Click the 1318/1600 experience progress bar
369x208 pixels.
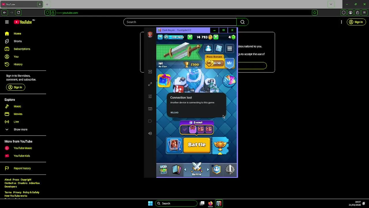click(177, 37)
